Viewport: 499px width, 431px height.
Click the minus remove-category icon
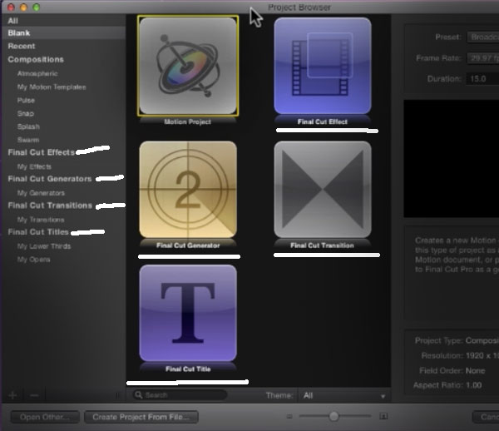[34, 395]
